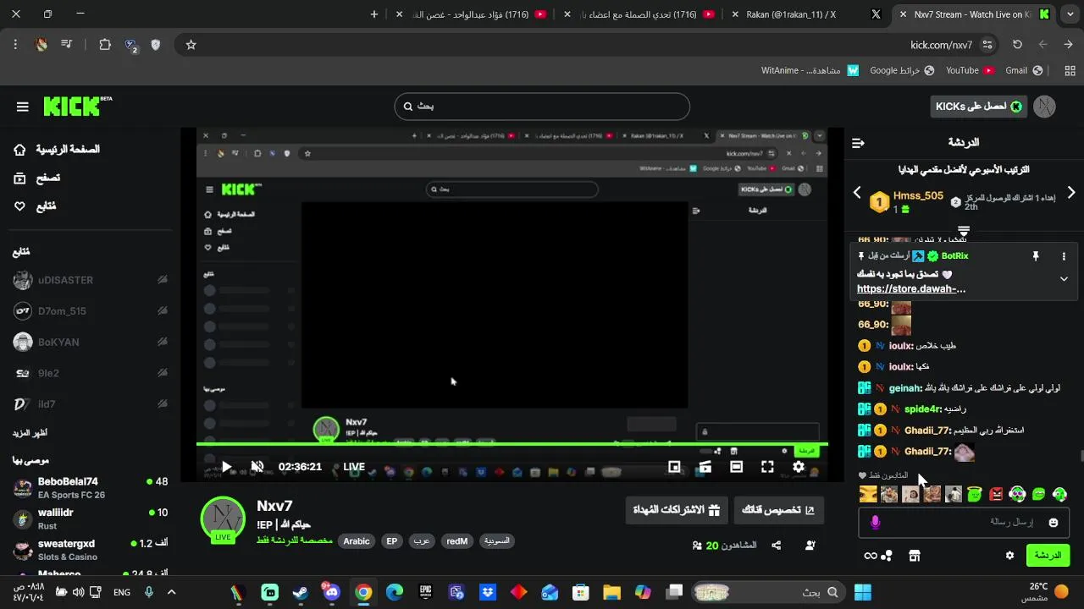The width and height of the screenshot is (1084, 609).
Task: Open the emoji picker in chat
Action: pyautogui.click(x=1054, y=523)
